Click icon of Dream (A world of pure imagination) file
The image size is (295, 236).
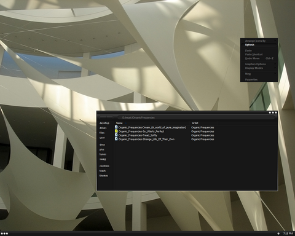coord(116,127)
